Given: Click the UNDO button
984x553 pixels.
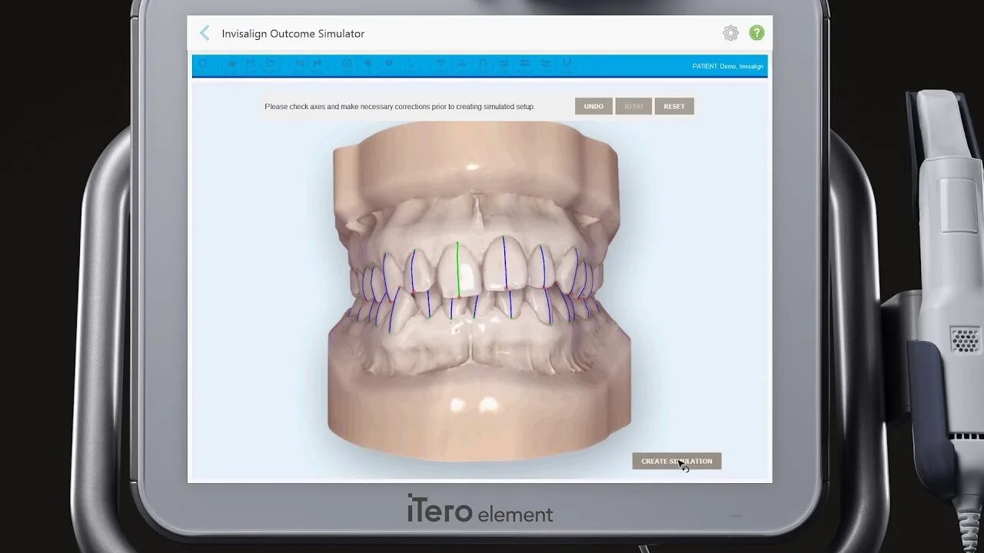Looking at the screenshot, I should 593,106.
